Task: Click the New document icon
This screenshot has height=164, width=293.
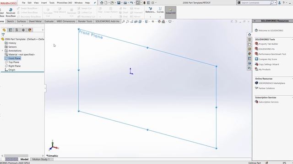Action: pos(106,3)
